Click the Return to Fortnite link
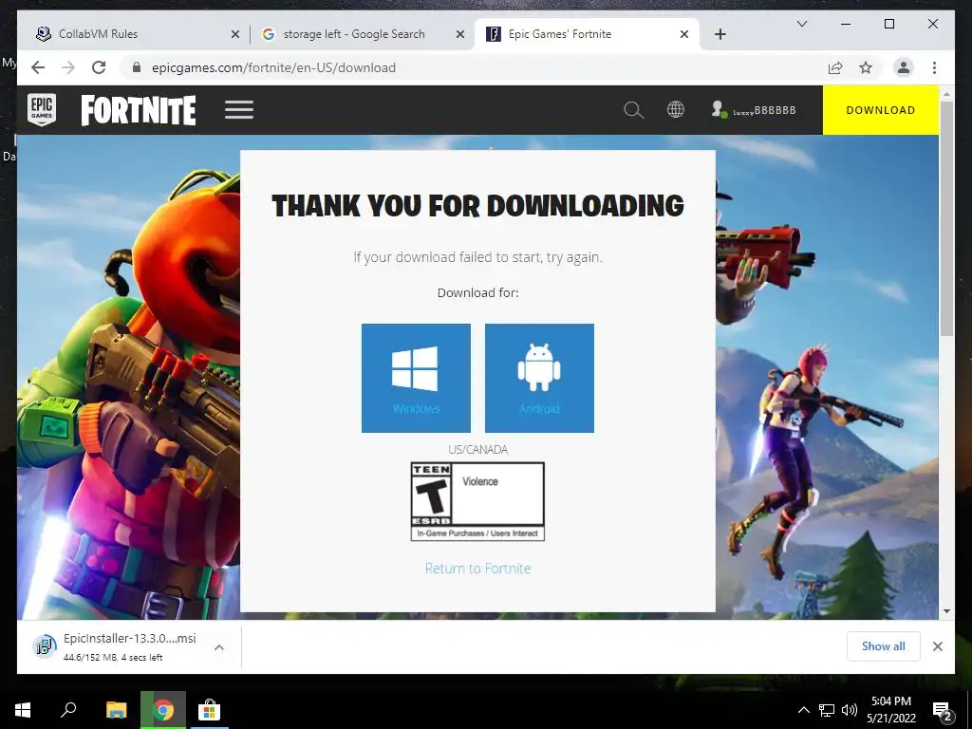Image resolution: width=972 pixels, height=729 pixels. click(x=478, y=569)
